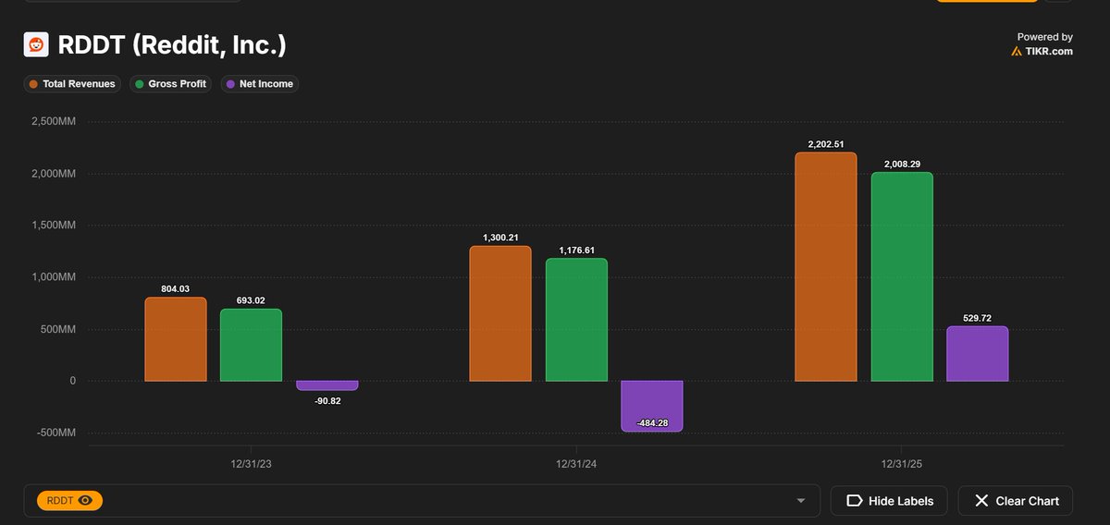
Task: Toggle the Net Income legend series
Action: click(x=260, y=84)
